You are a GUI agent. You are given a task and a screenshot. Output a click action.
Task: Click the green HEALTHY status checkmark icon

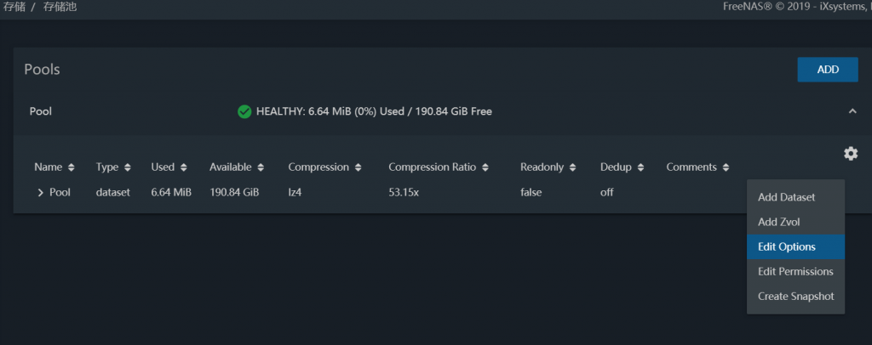[244, 111]
